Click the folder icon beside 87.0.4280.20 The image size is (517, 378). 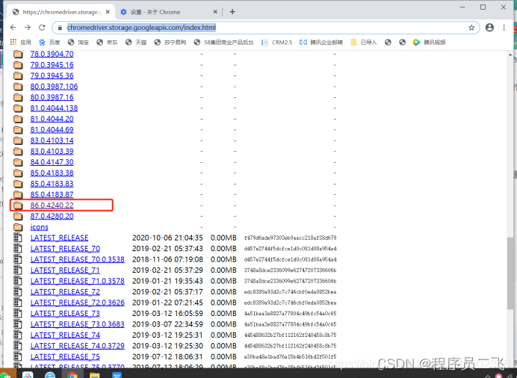[x=18, y=217]
